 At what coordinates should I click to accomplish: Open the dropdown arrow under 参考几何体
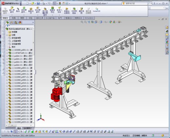59,15
